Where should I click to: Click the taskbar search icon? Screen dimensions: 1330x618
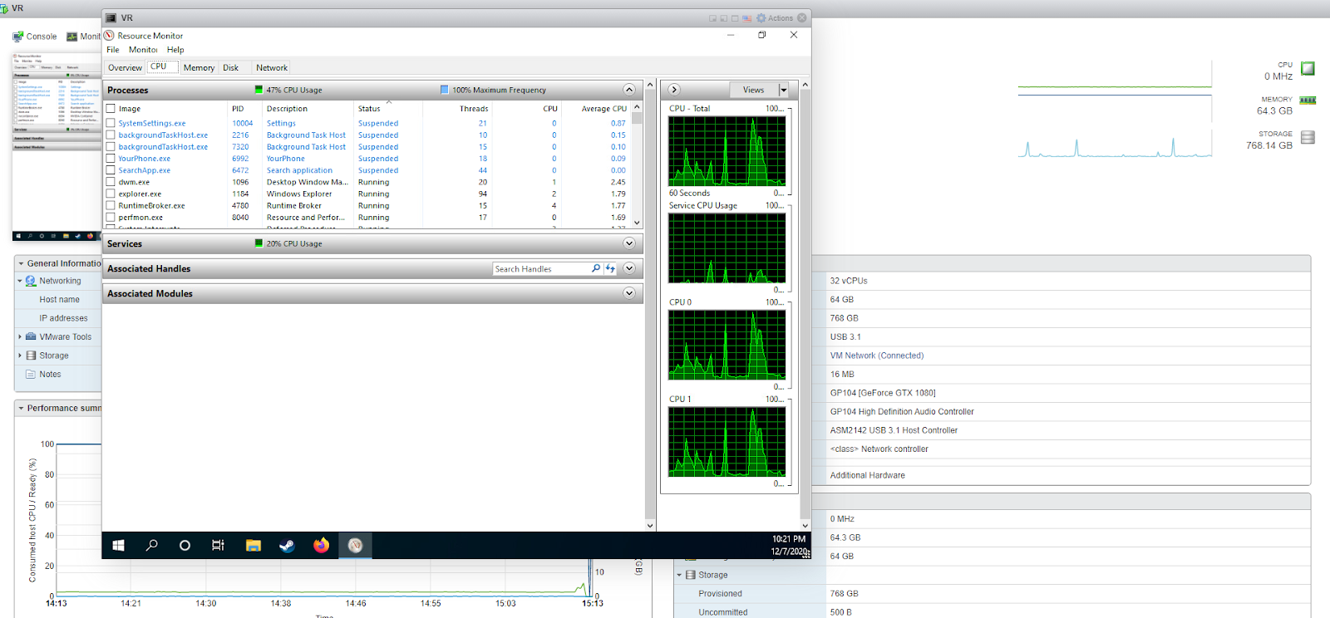[152, 546]
